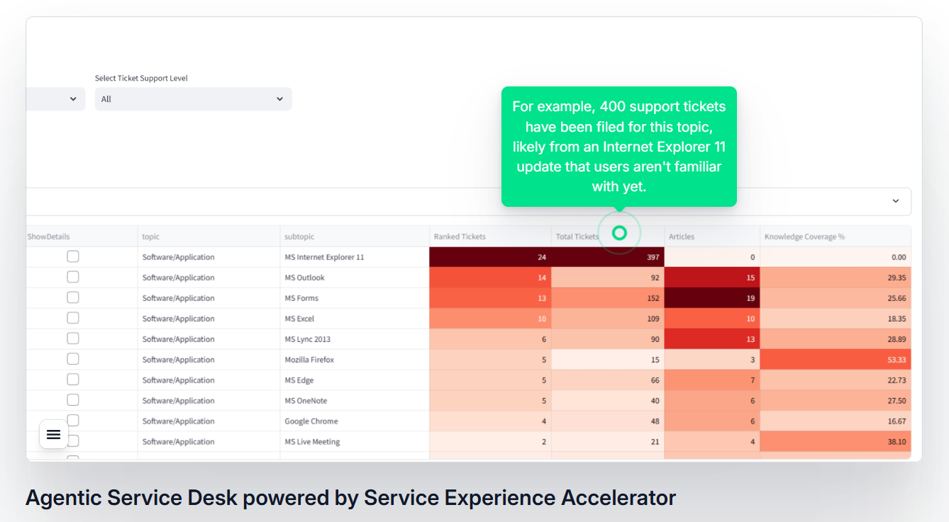Click the pulsing green hotspot circle

619,233
